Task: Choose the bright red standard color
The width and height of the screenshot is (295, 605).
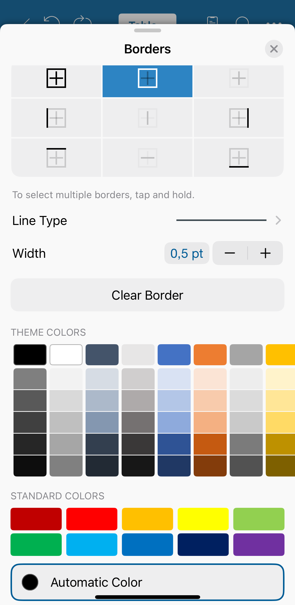Action: click(x=92, y=519)
